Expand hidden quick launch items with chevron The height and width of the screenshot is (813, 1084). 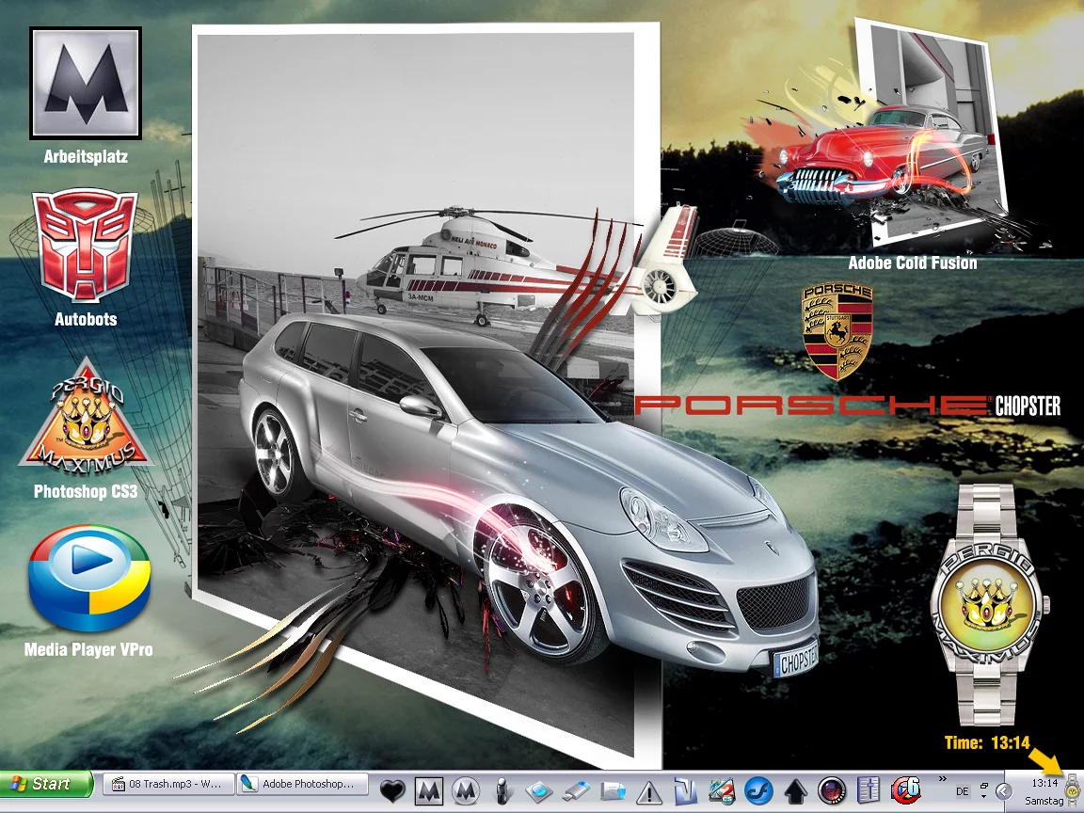coord(942,778)
